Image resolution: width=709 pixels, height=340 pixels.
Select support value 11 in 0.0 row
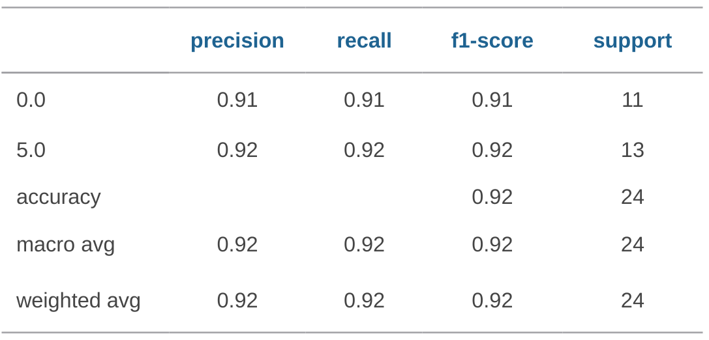(632, 100)
